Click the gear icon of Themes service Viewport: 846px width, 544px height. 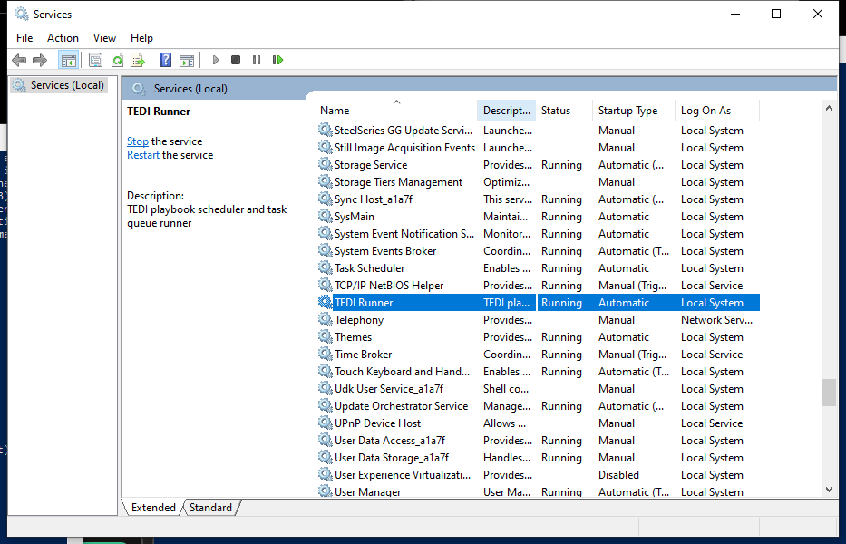coord(325,336)
